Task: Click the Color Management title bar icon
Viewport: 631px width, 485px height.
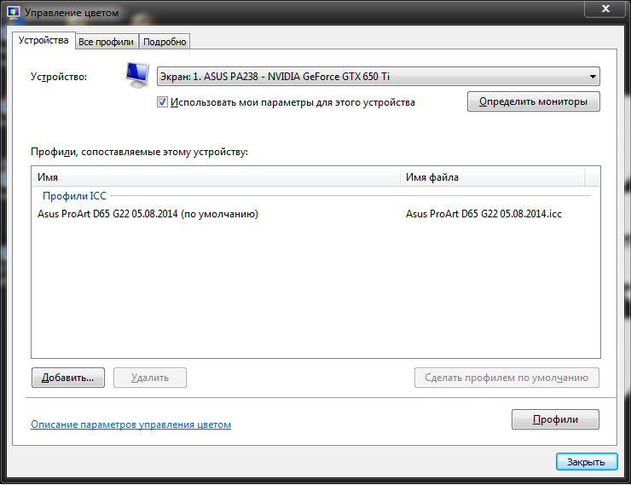Action: pyautogui.click(x=14, y=13)
